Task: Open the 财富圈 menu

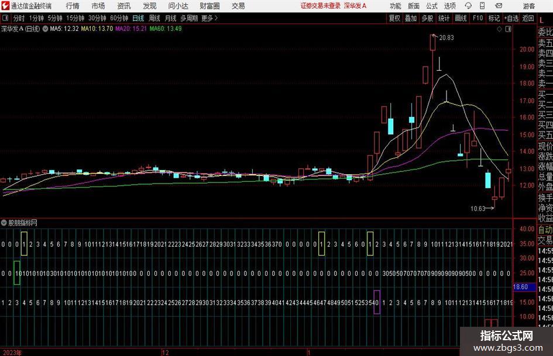Action: point(209,6)
